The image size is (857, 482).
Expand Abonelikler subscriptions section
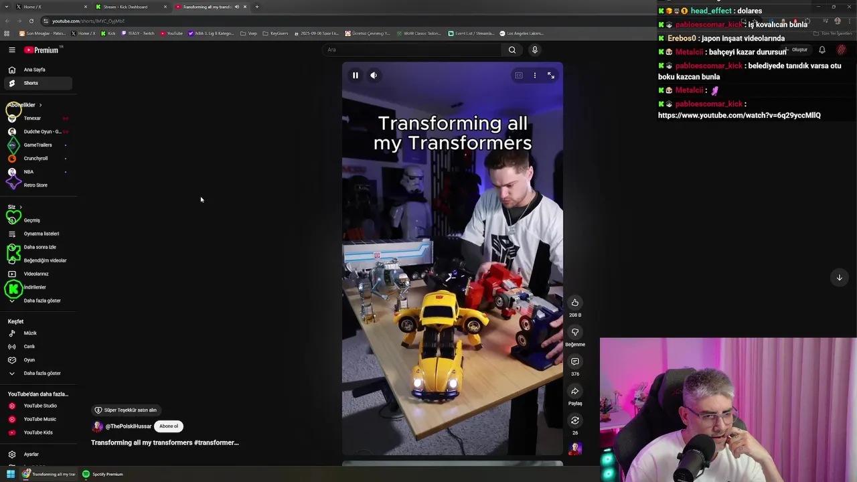tap(25, 105)
